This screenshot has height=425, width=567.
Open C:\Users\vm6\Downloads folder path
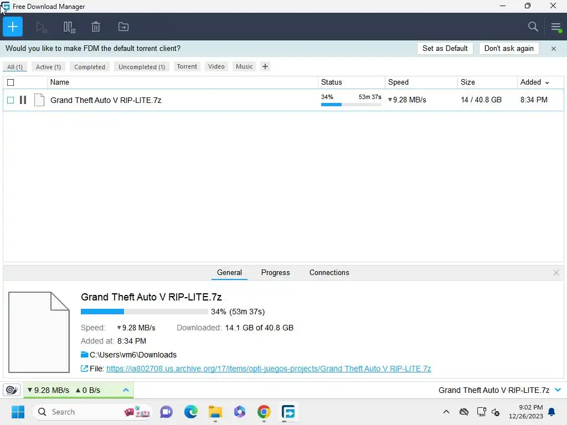tap(133, 355)
